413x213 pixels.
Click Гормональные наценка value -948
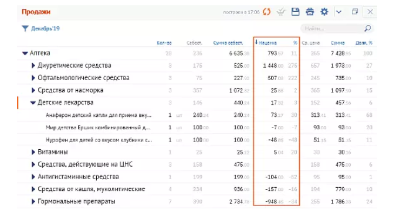tap(275, 202)
